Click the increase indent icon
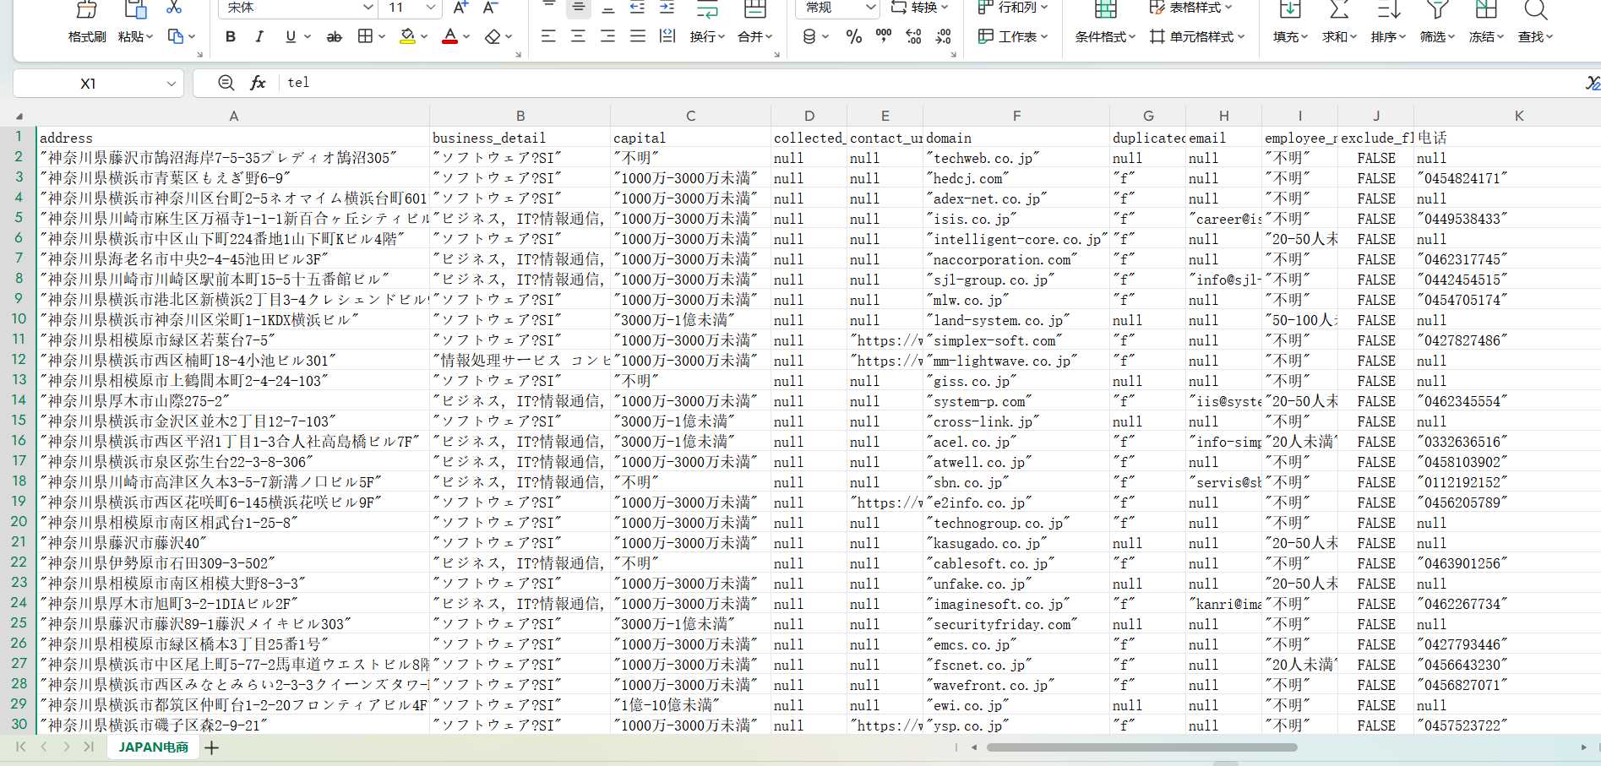 tap(667, 8)
